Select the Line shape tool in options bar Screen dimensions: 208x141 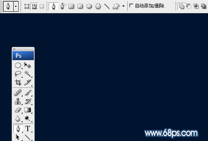click(x=107, y=6)
